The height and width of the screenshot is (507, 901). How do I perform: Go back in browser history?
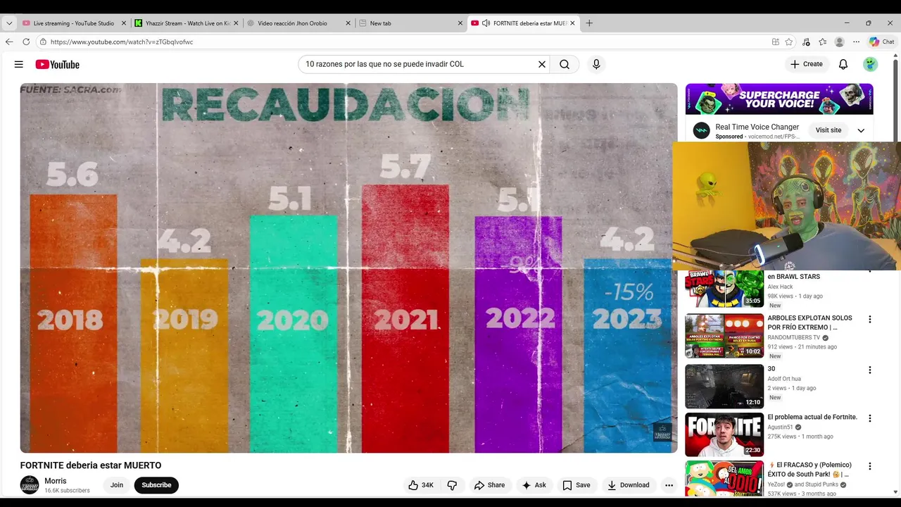[x=9, y=42]
